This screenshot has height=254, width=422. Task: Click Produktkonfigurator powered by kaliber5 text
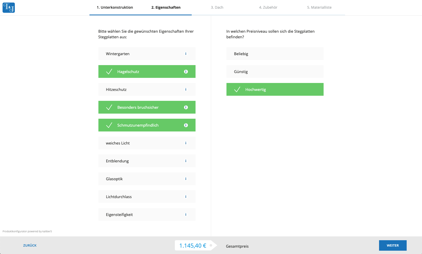point(27,231)
